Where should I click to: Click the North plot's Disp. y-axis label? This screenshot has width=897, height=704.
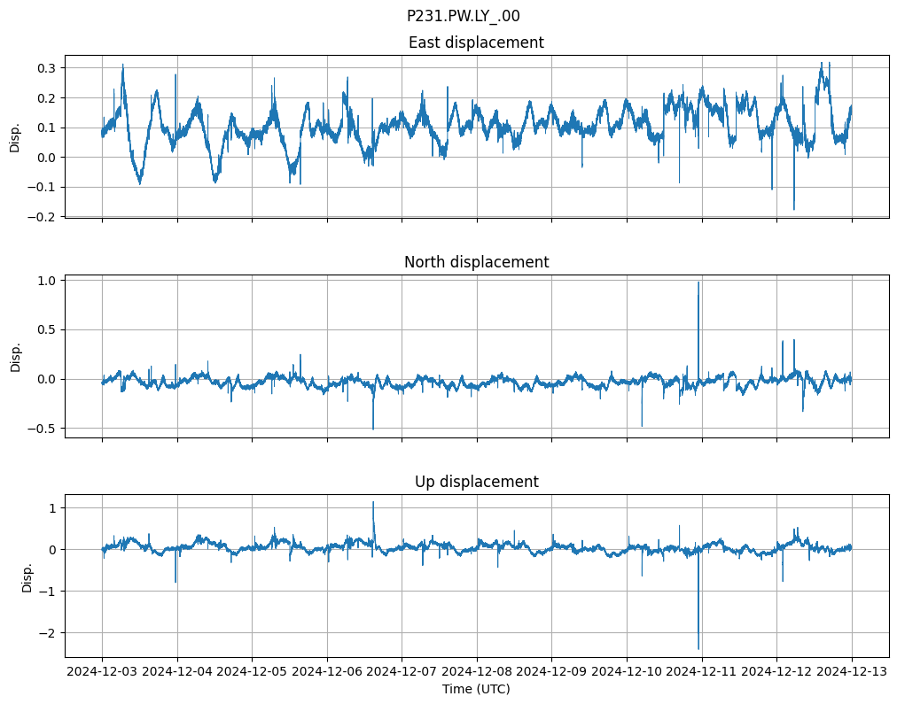click(15, 356)
